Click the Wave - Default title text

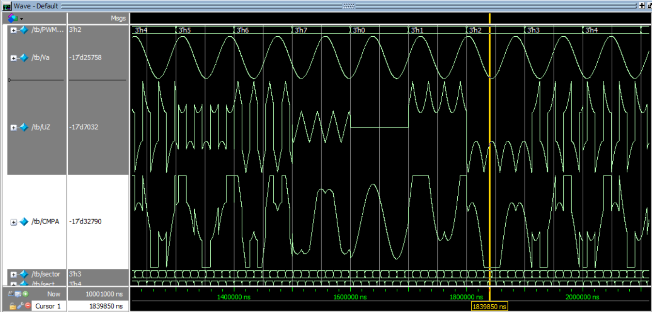click(x=36, y=6)
